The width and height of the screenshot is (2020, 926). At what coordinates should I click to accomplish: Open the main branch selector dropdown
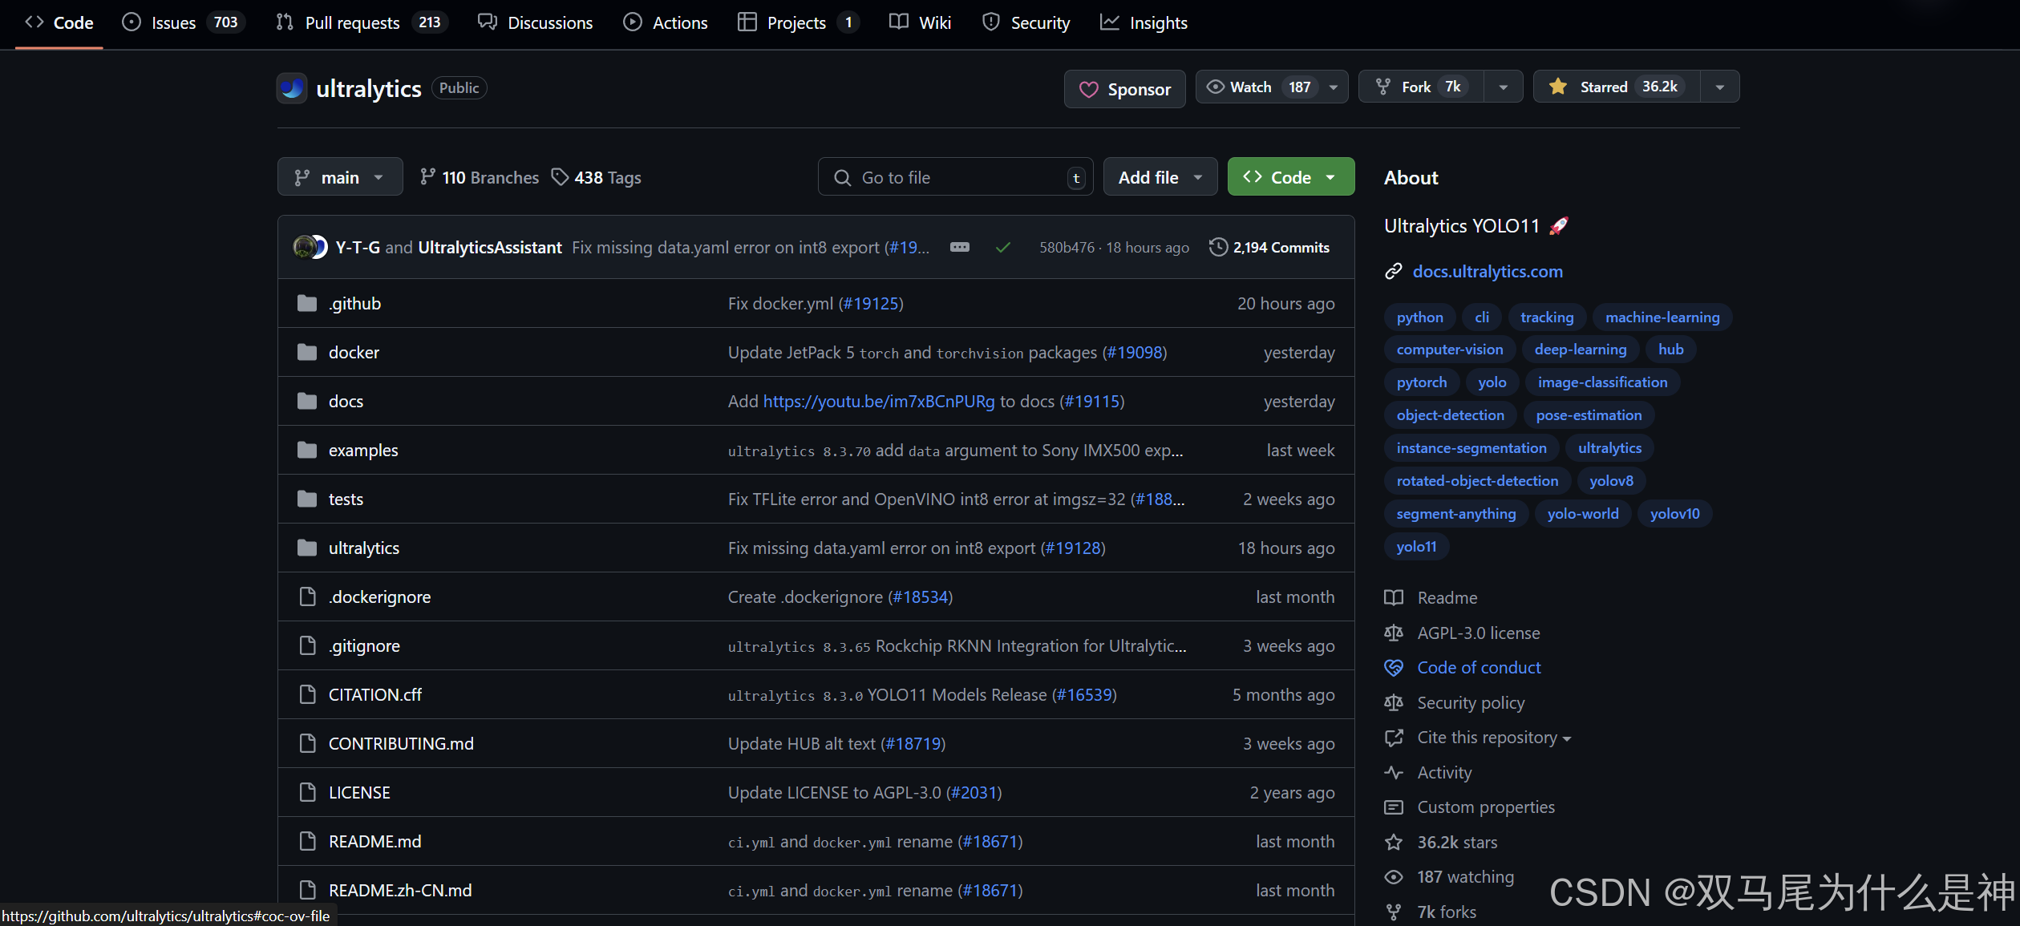340,177
